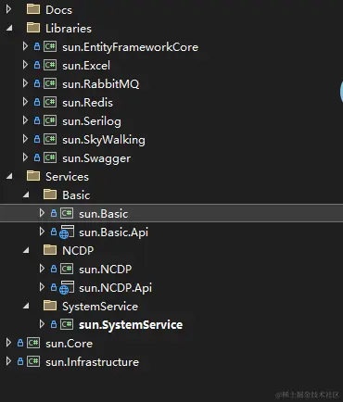This screenshot has width=343, height=402.
Task: Select the Docs folder label
Action: 58,10
